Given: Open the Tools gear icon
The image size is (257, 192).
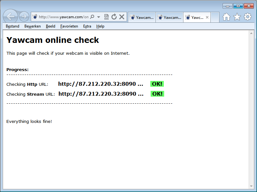Looking at the screenshot, I should click(x=247, y=17).
